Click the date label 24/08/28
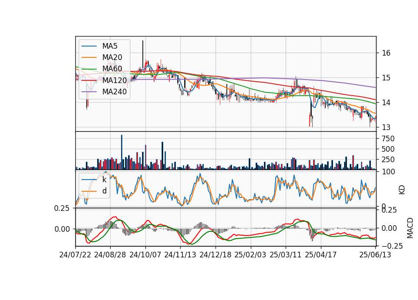The image size is (418, 300). pyautogui.click(x=110, y=255)
